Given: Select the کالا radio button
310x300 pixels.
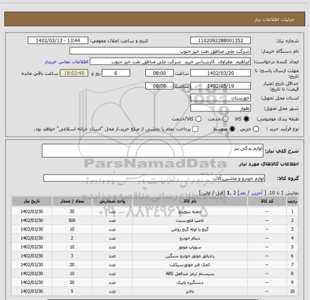Looking at the screenshot, I should 246,119.
